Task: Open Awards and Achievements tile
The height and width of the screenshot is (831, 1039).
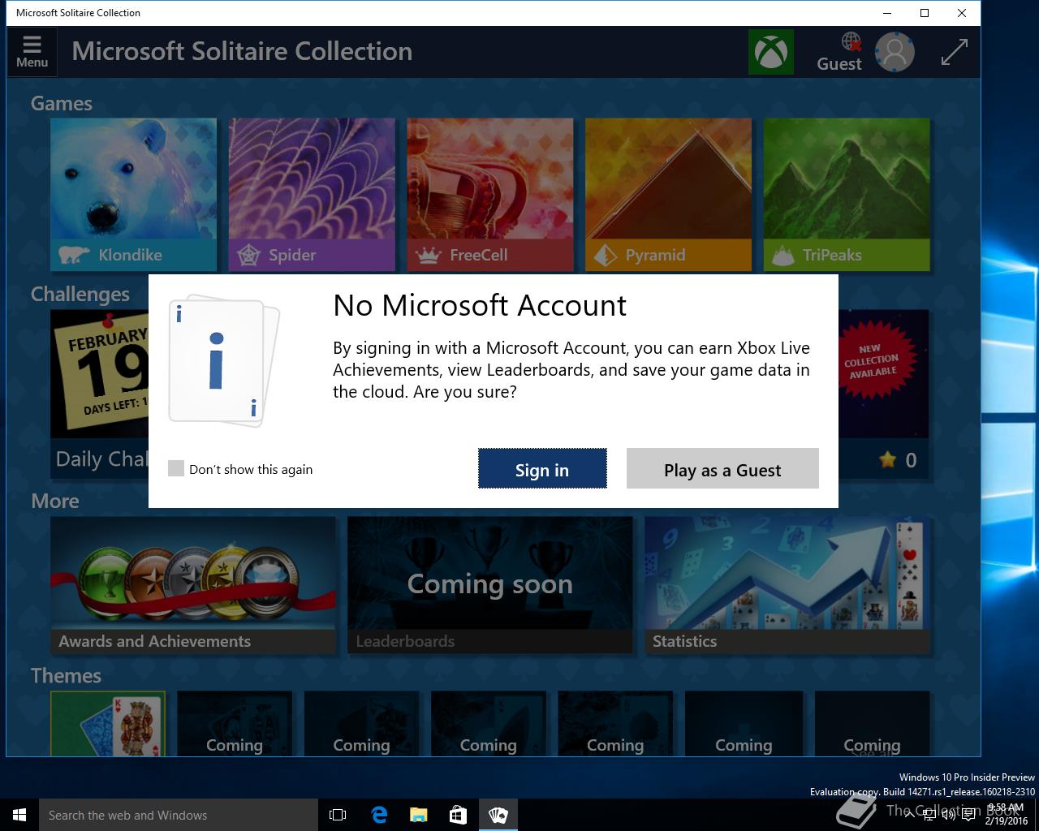Action: tap(193, 585)
